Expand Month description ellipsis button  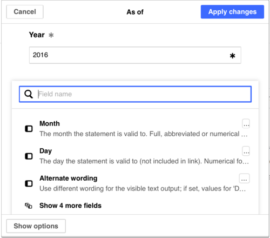tap(246, 123)
